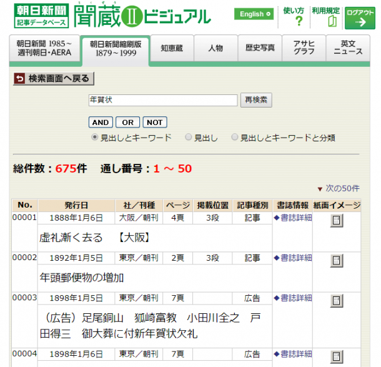Switch to English version

[x=254, y=14]
